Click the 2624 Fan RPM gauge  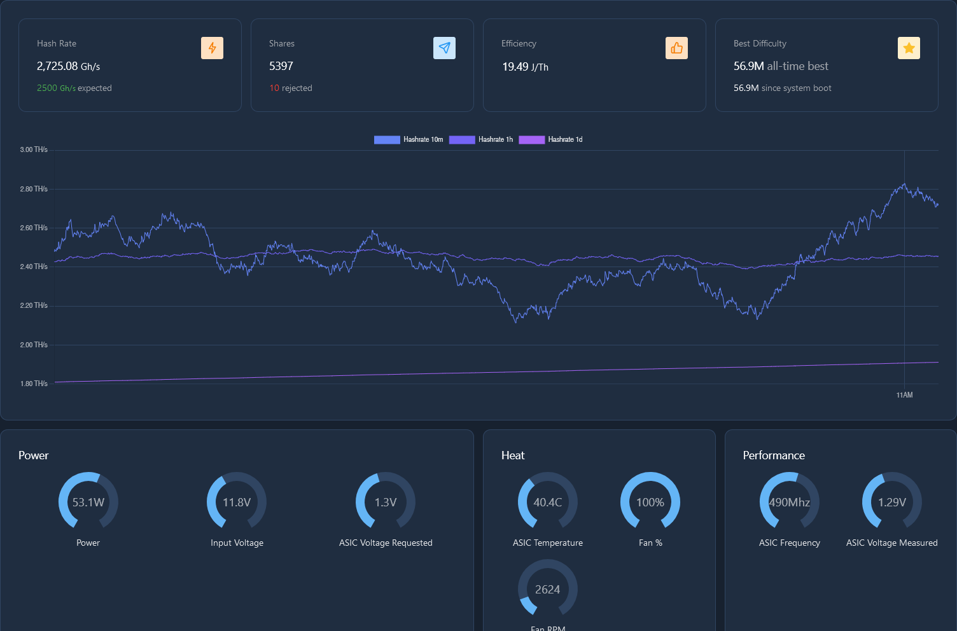(x=548, y=589)
